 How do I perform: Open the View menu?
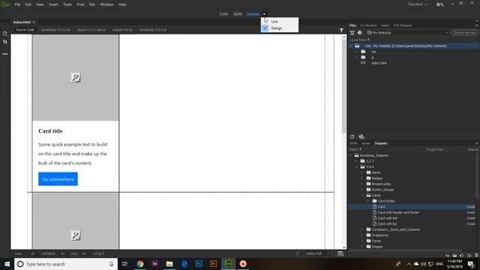pos(40,4)
